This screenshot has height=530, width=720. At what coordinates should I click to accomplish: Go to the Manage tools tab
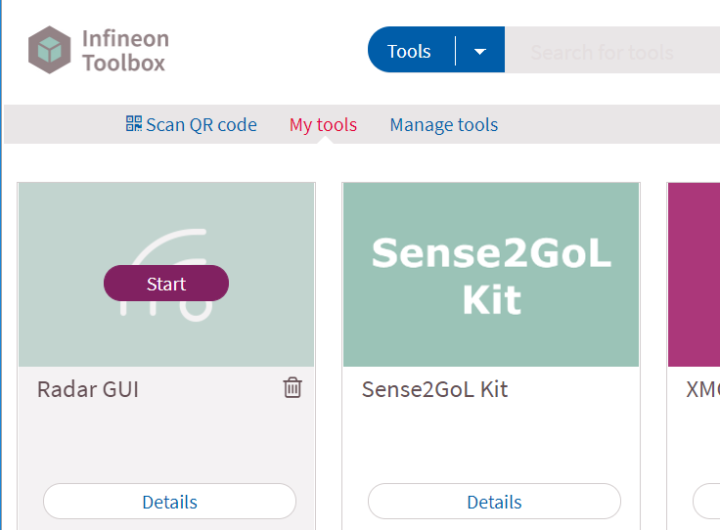[x=443, y=124]
